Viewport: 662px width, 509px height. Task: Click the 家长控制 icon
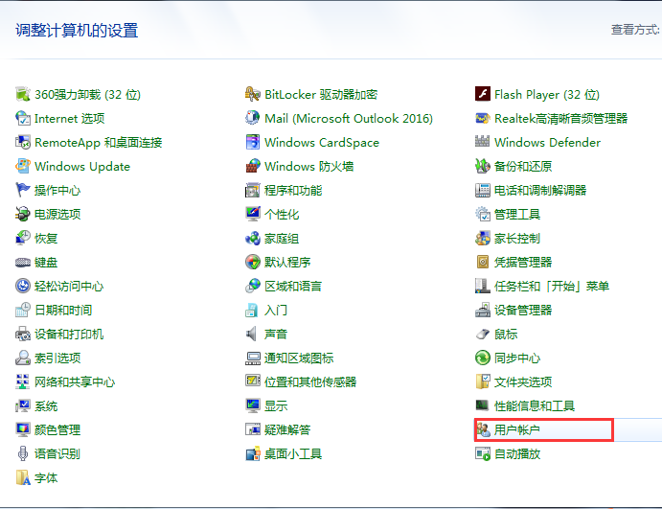tap(483, 239)
